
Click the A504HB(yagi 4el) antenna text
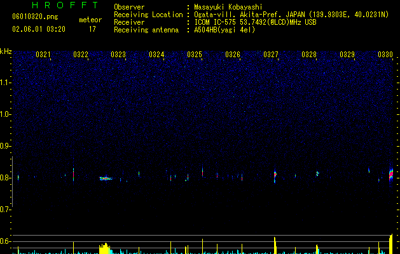coord(224,30)
